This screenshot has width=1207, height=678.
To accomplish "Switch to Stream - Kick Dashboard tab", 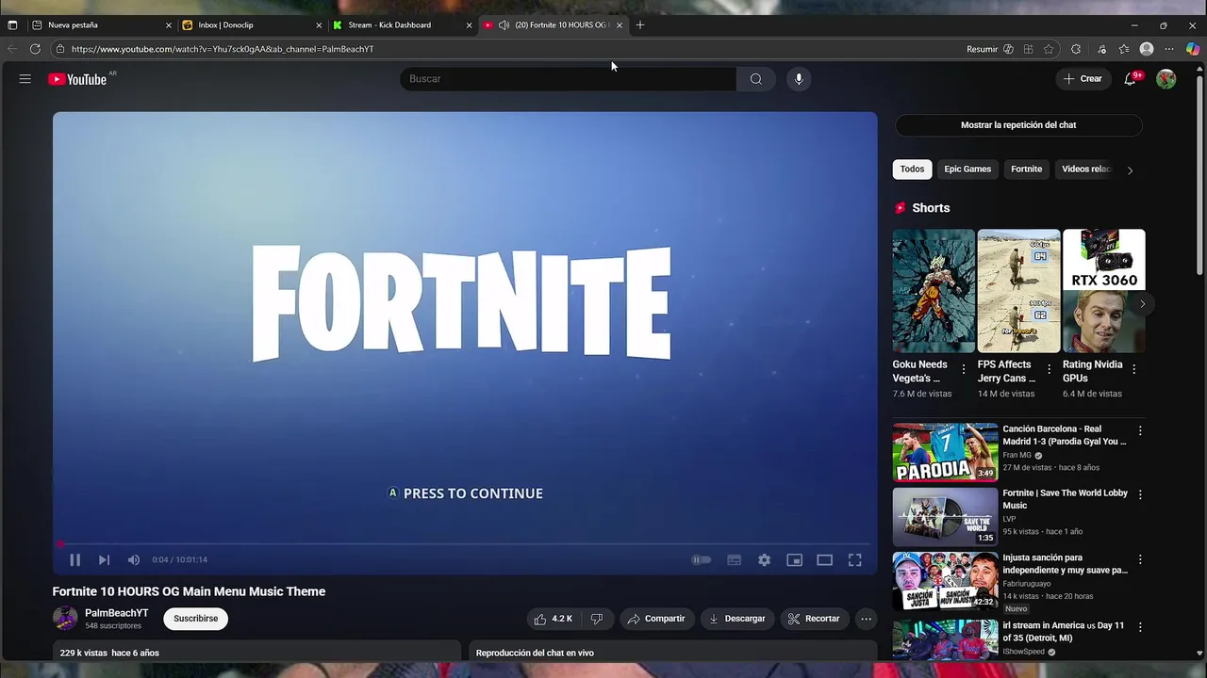I will pos(403,25).
